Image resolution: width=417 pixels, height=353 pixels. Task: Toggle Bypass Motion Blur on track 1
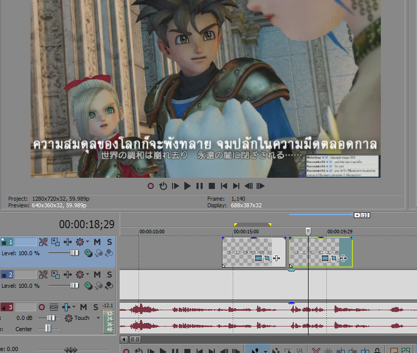(x=43, y=242)
